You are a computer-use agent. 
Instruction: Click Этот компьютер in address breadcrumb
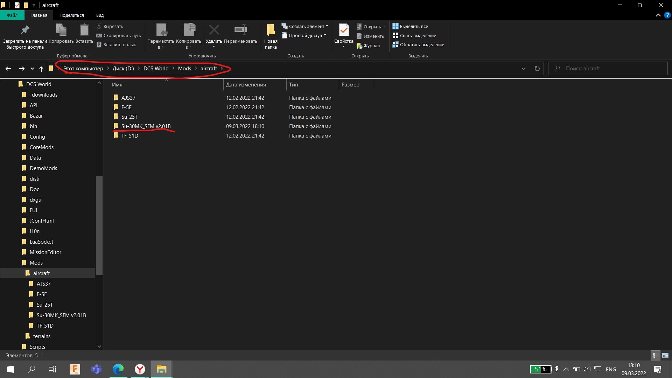[83, 68]
